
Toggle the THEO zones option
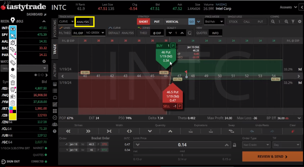[143, 33]
